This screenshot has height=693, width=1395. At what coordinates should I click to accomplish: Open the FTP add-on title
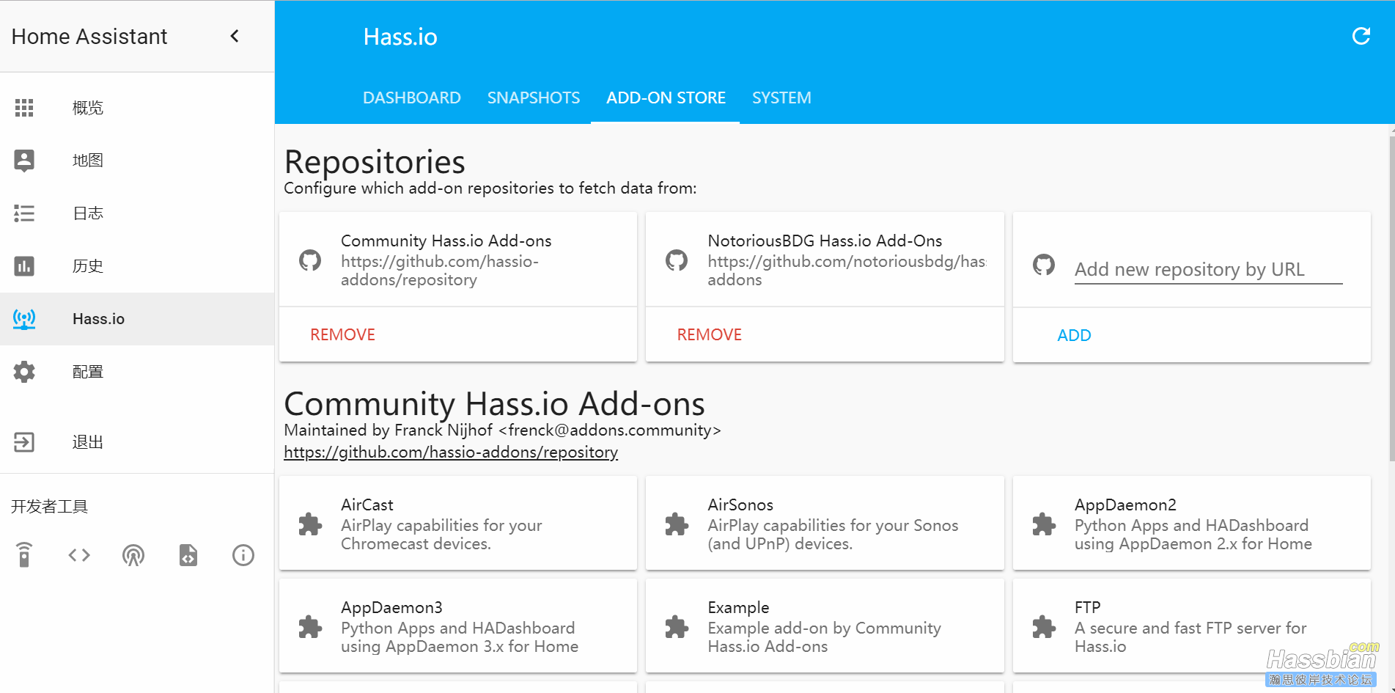click(1088, 607)
